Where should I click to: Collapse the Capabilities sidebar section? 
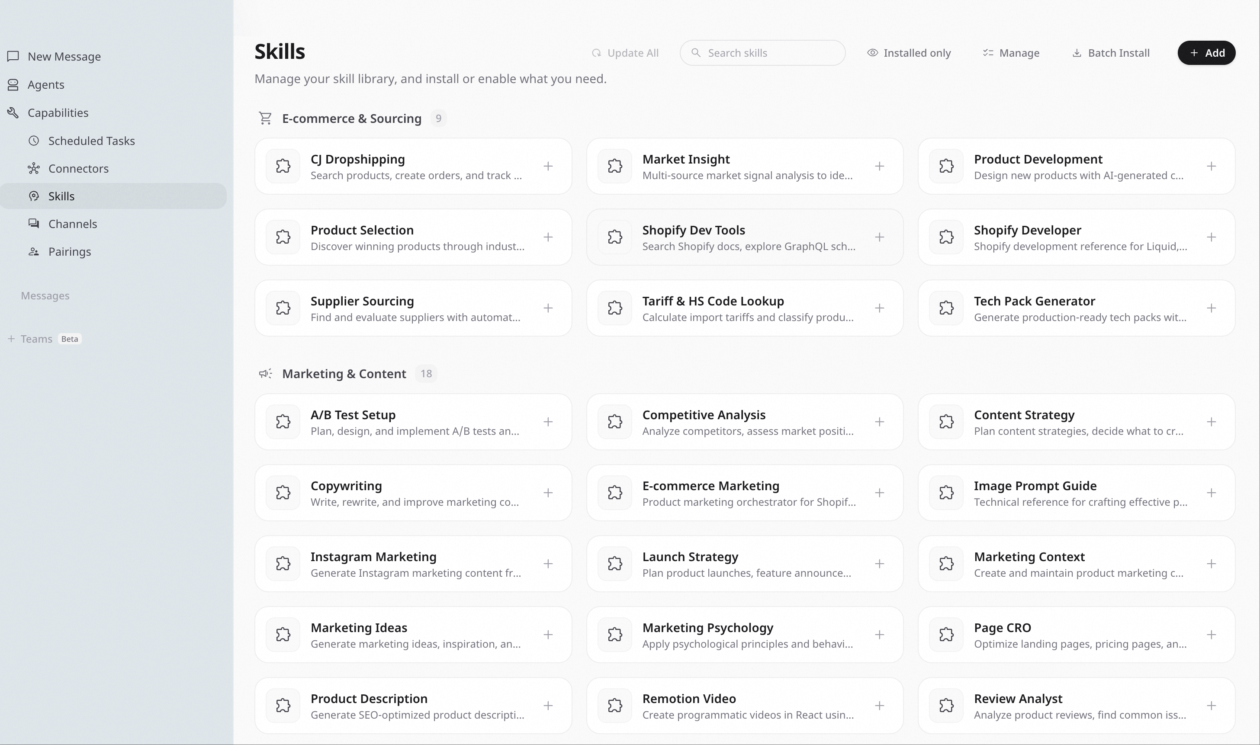pos(58,112)
